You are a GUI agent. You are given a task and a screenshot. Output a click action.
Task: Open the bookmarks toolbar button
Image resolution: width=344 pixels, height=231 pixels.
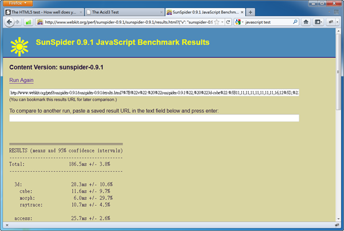pyautogui.click(x=318, y=22)
